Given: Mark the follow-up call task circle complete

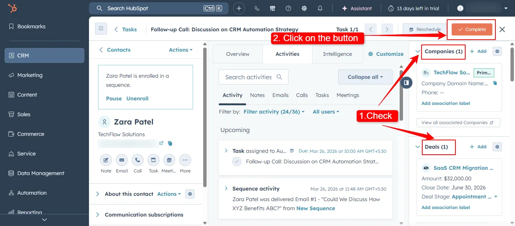Looking at the screenshot, I should (x=237, y=161).
